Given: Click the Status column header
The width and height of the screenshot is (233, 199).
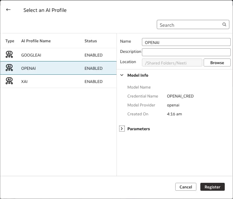Looking at the screenshot, I should 91,41.
